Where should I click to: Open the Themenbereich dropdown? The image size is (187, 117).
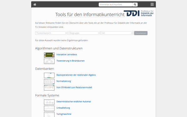[51, 33]
